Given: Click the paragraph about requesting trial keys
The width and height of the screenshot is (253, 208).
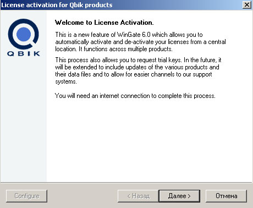Looking at the screenshot, I should [138, 70].
